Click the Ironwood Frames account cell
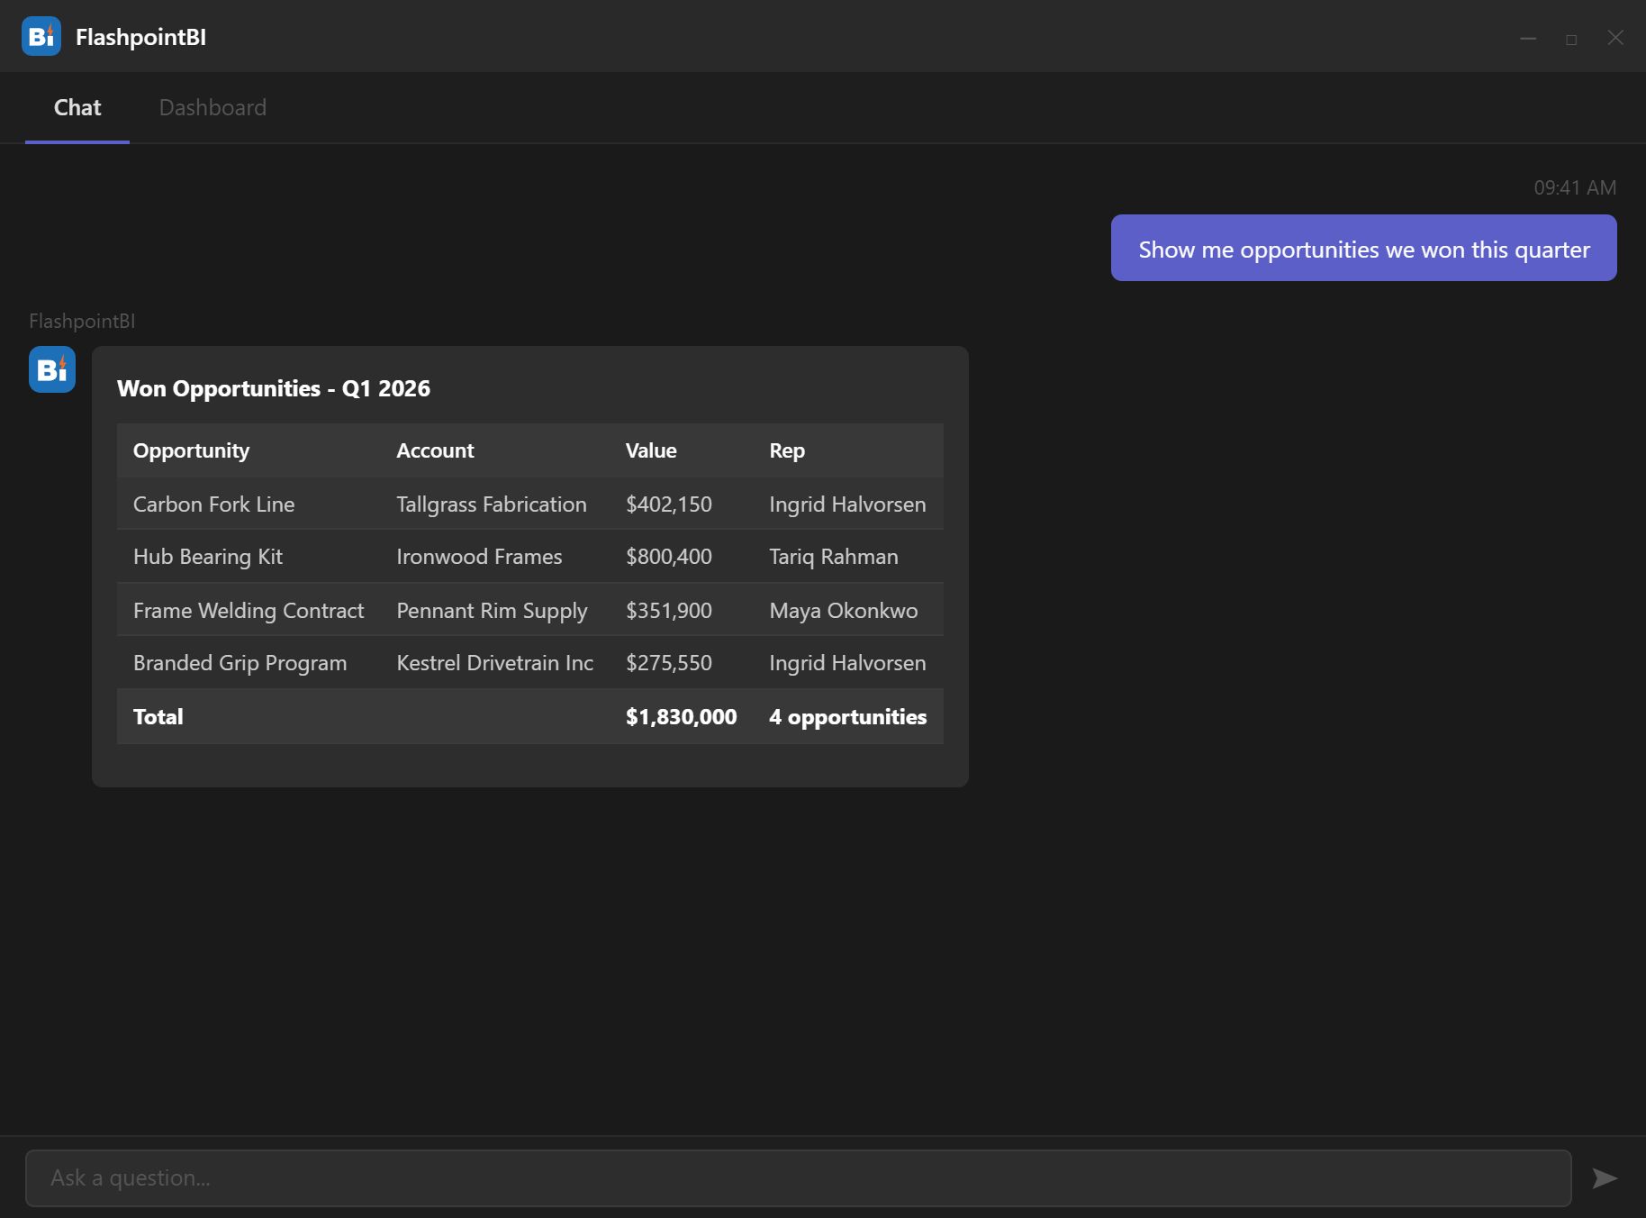Screen dimensions: 1646x1218 479,557
